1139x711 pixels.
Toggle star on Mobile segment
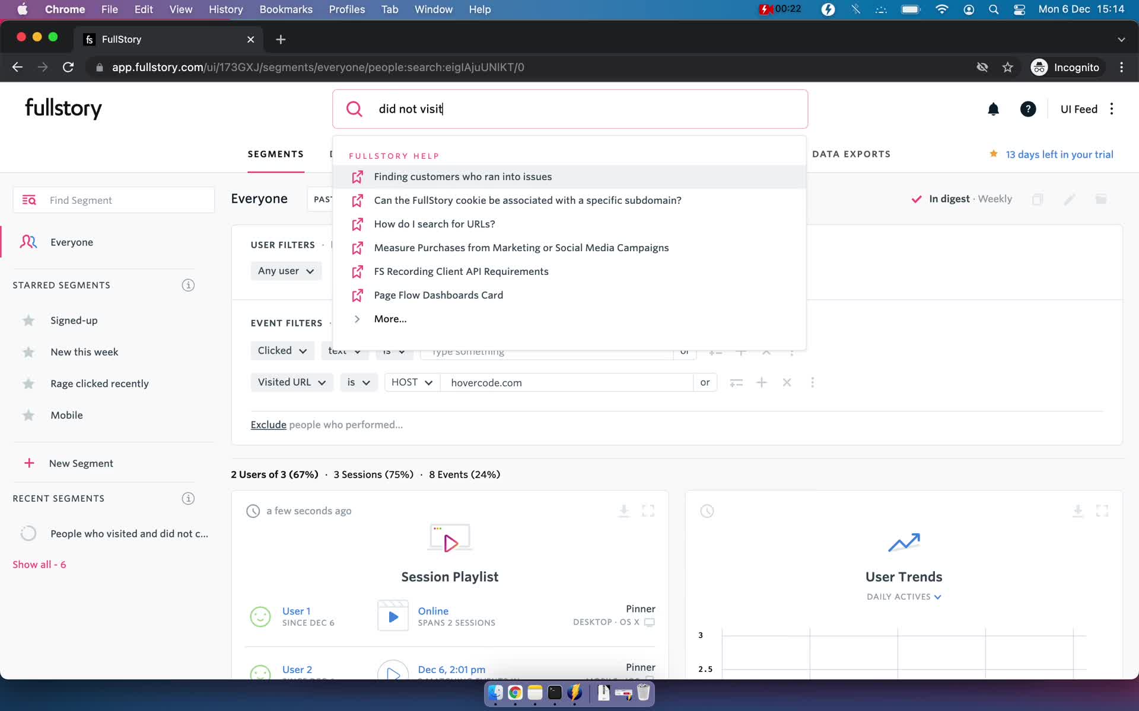coord(28,415)
